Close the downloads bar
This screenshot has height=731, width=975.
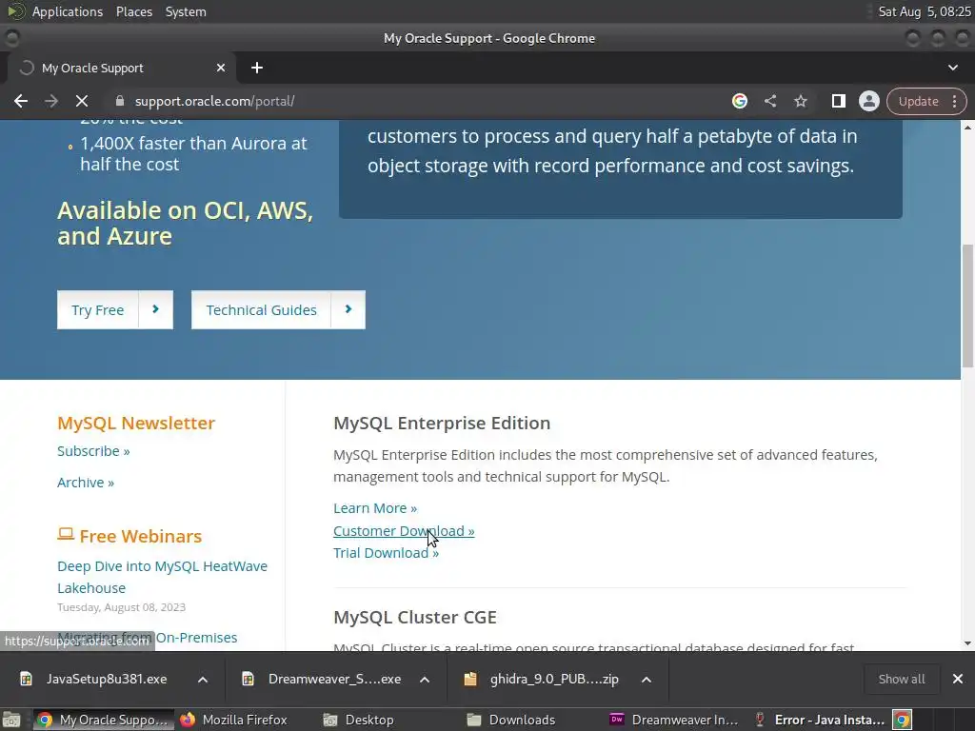[x=958, y=680]
